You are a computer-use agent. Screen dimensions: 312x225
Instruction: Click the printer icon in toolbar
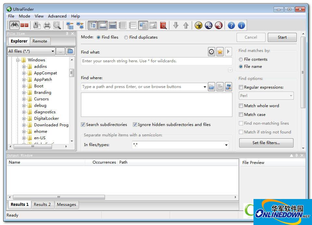[47, 25]
